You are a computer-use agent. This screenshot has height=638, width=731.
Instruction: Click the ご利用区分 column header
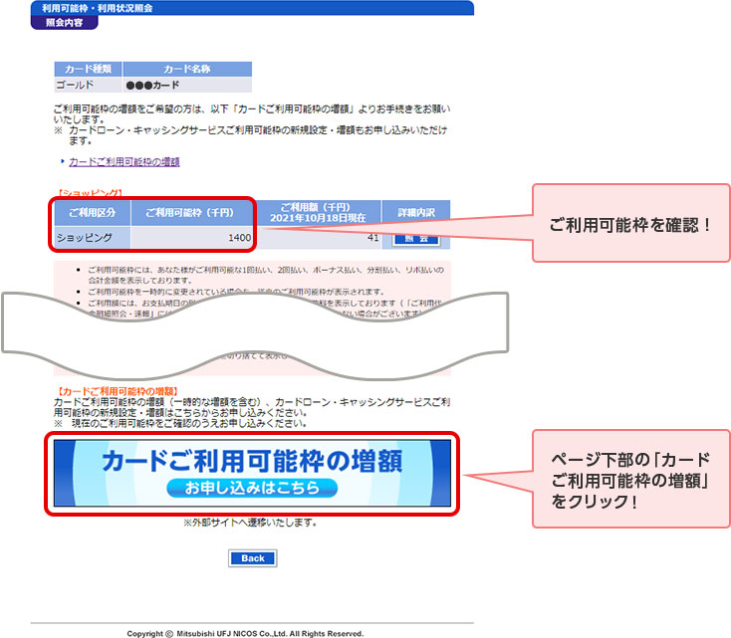pyautogui.click(x=93, y=212)
